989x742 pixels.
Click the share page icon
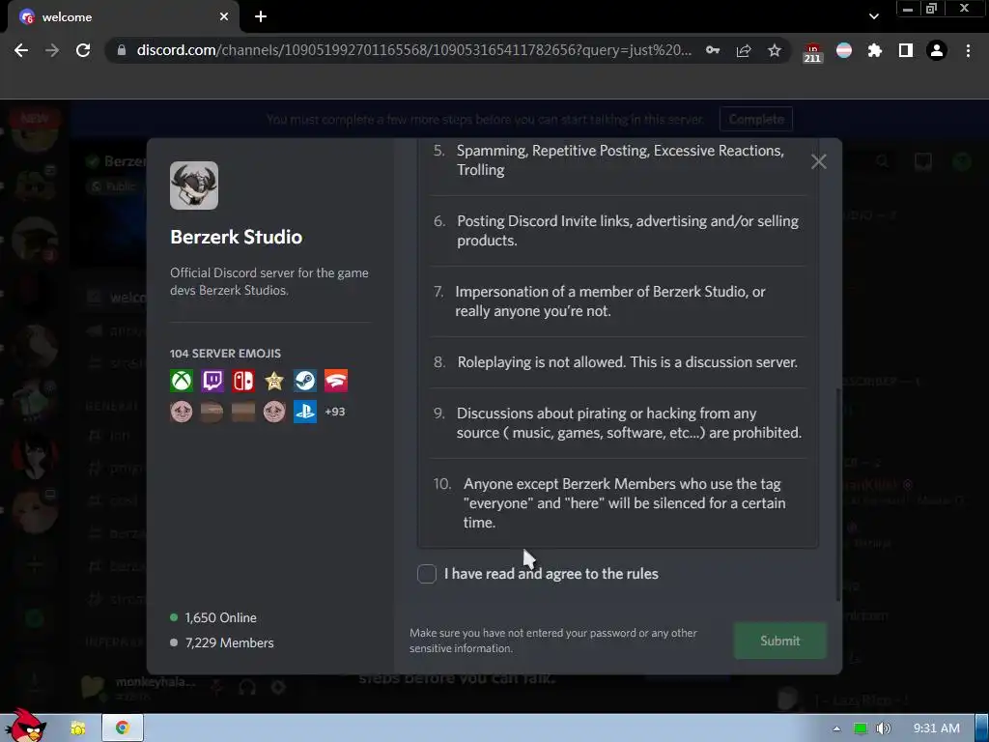tap(744, 50)
